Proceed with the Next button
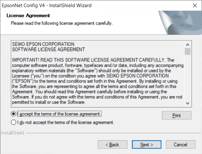 [x=147, y=145]
